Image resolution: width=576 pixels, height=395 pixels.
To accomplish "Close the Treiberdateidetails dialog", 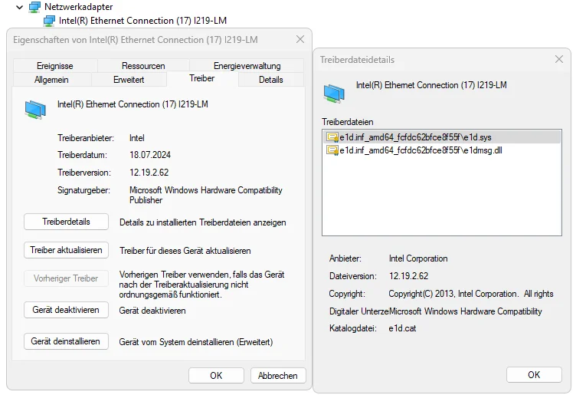I will click(559, 59).
